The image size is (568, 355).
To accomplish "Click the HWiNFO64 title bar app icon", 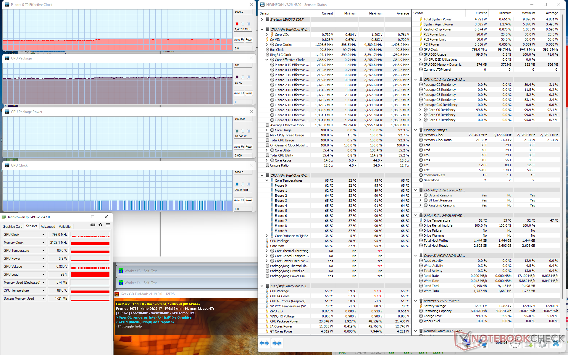I will coord(262,4).
